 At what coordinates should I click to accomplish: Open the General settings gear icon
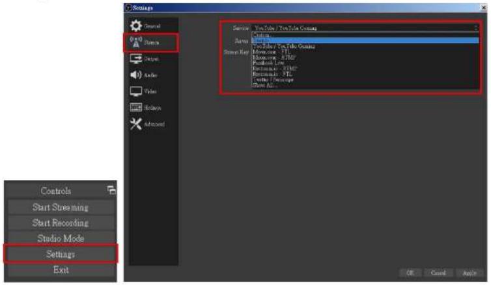point(136,26)
